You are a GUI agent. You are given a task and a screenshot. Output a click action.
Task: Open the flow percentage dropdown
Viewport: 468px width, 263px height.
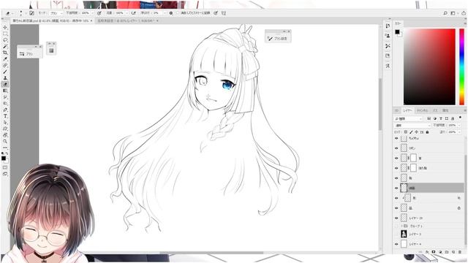[127, 13]
